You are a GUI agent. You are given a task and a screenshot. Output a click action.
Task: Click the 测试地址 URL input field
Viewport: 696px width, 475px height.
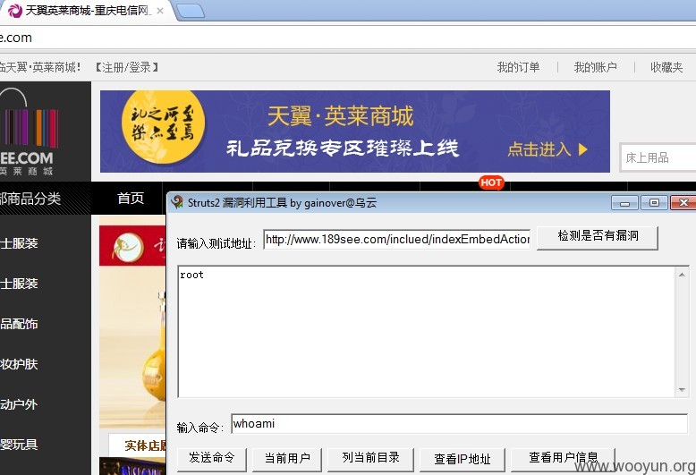click(397, 239)
